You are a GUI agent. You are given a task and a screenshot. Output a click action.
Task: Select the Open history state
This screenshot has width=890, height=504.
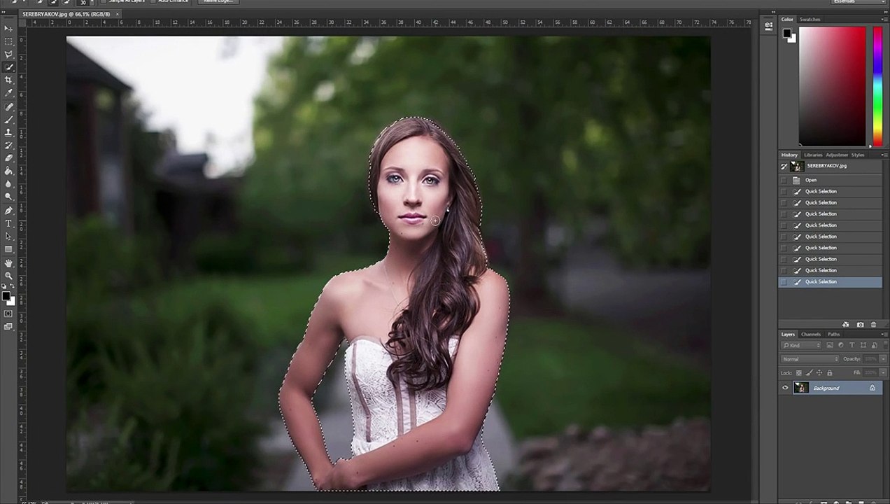pos(831,180)
